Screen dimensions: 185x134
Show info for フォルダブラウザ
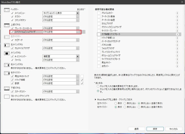tap(177, 49)
